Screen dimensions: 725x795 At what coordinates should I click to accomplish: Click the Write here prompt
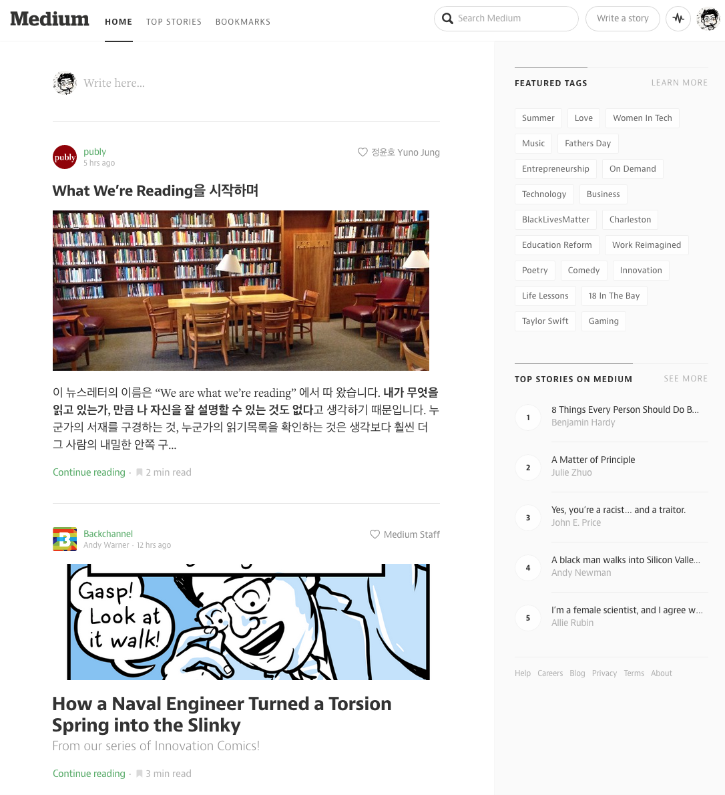point(114,83)
